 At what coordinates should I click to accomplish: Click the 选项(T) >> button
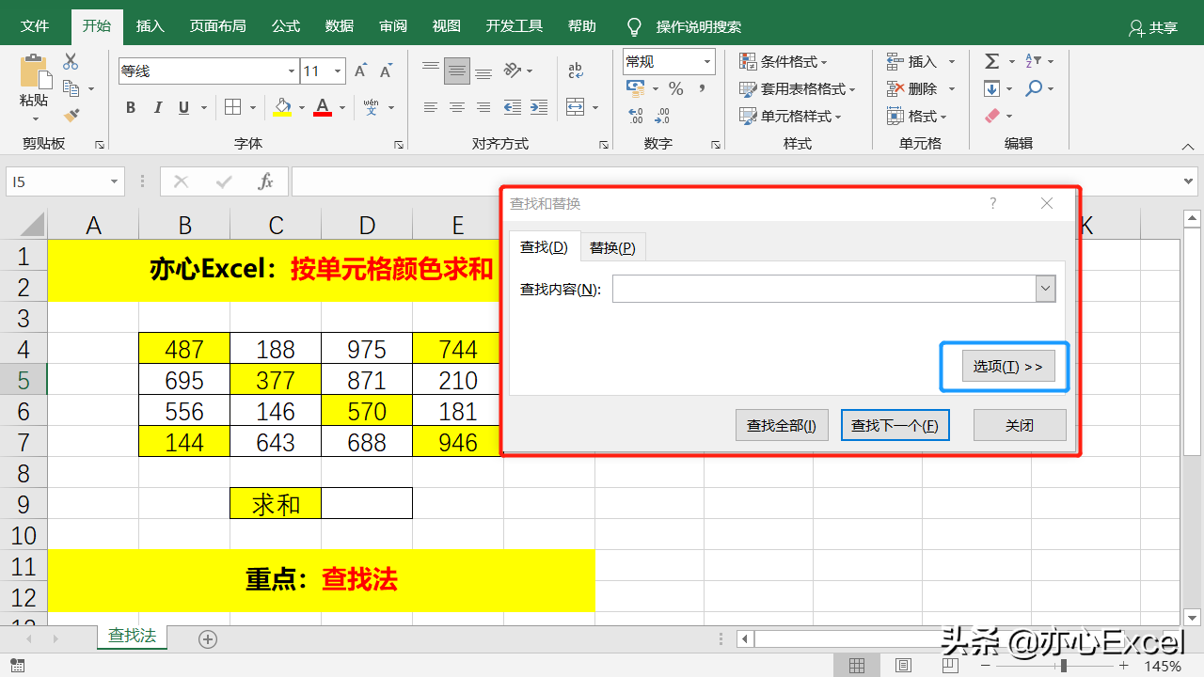pyautogui.click(x=1008, y=366)
